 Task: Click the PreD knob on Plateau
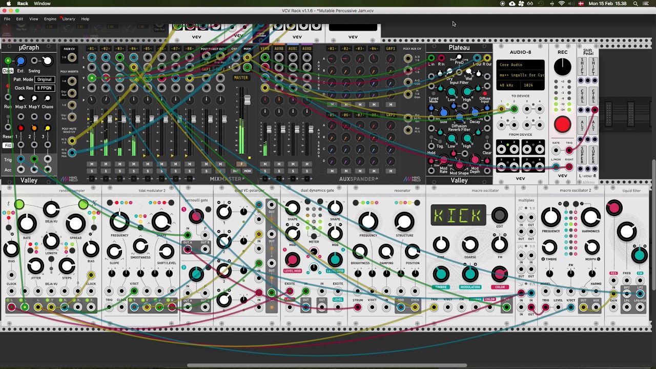[x=459, y=57]
